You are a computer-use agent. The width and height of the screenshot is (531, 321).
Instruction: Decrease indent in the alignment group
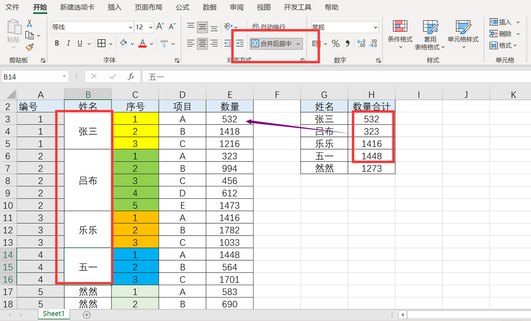click(228, 43)
